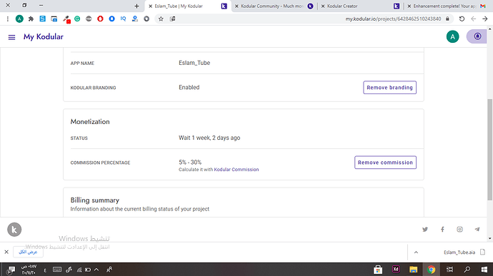Open a new browser tab
Image resolution: width=493 pixels, height=276 pixels.
coord(136,6)
